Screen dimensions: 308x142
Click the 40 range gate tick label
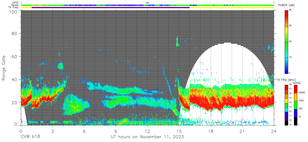coord(14,79)
